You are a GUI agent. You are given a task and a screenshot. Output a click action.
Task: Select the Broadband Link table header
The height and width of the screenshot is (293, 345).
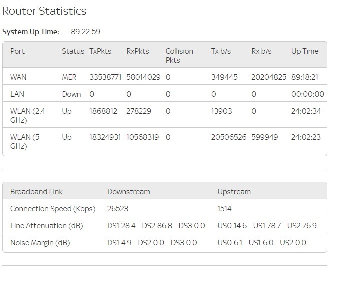(36, 192)
